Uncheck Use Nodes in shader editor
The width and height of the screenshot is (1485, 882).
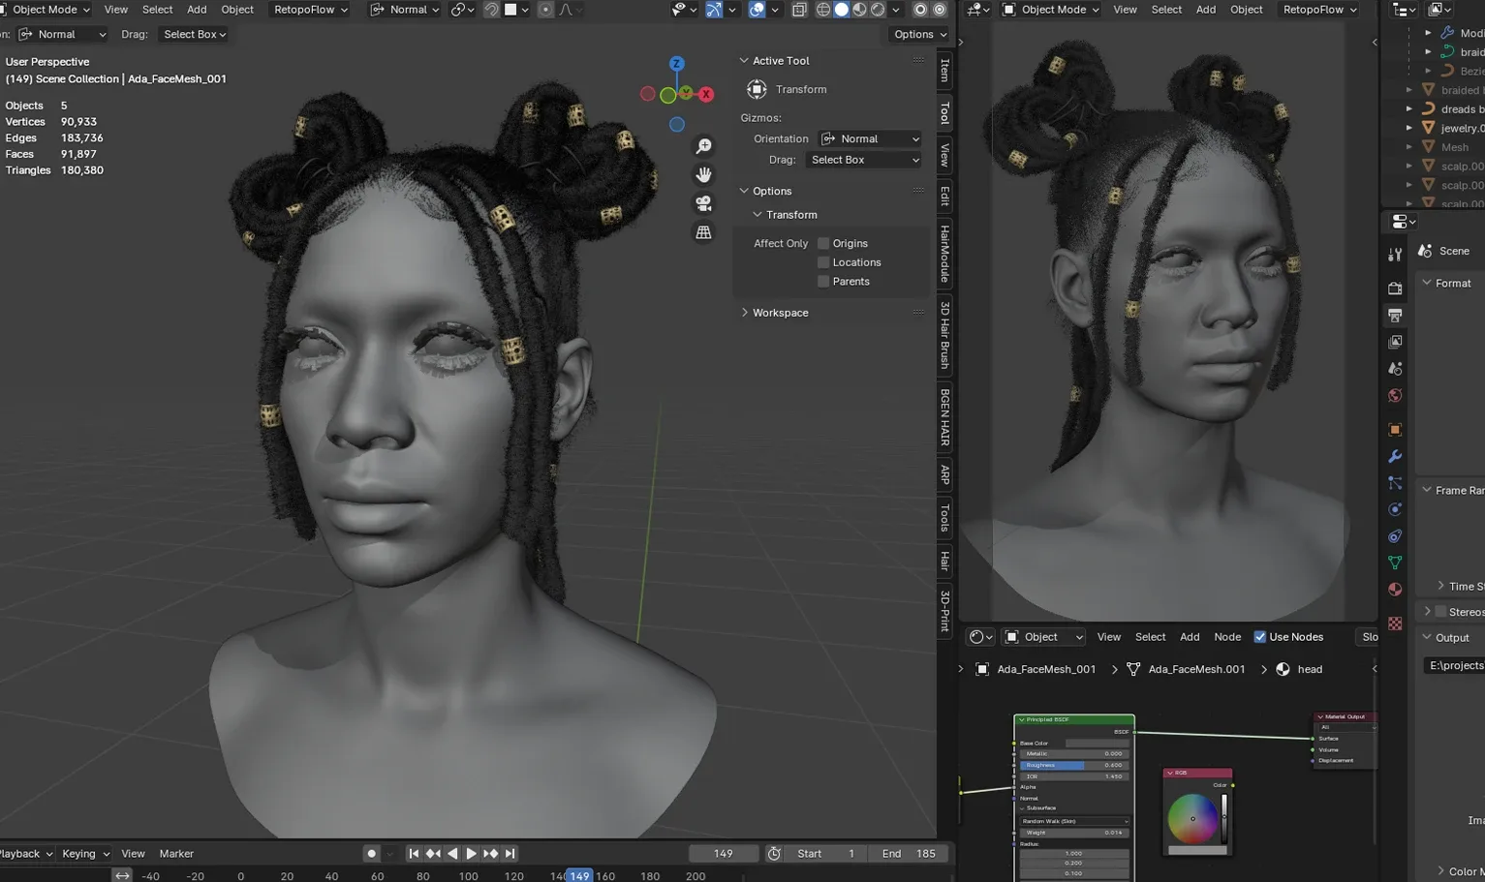[1260, 637]
